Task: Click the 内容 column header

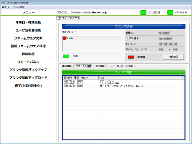Action: click(141, 78)
